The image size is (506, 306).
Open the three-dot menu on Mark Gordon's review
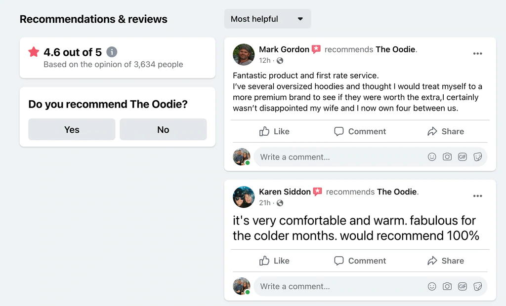click(478, 53)
